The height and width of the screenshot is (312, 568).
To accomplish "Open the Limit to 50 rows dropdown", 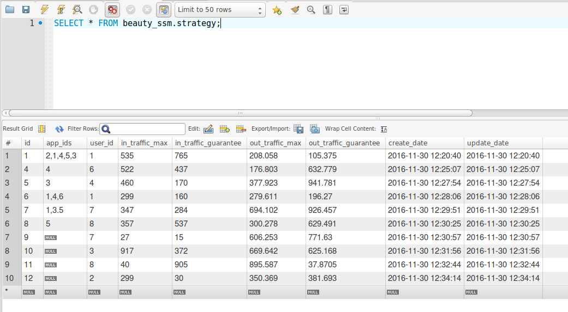I will tap(220, 10).
